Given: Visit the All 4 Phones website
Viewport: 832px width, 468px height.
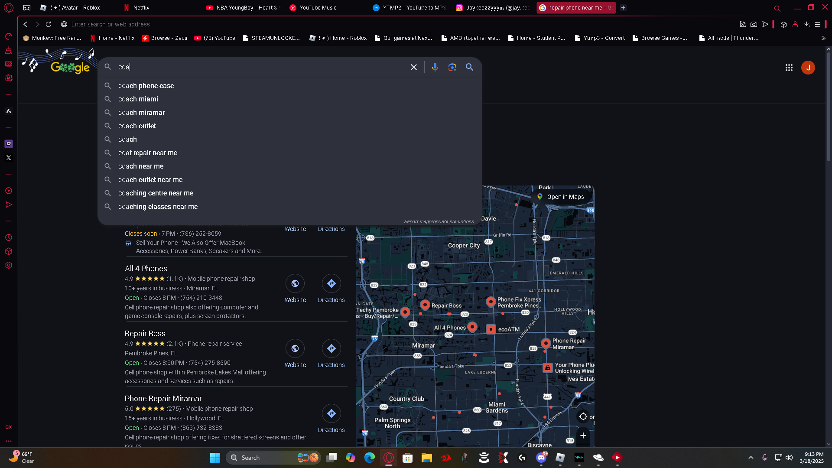Looking at the screenshot, I should [295, 289].
